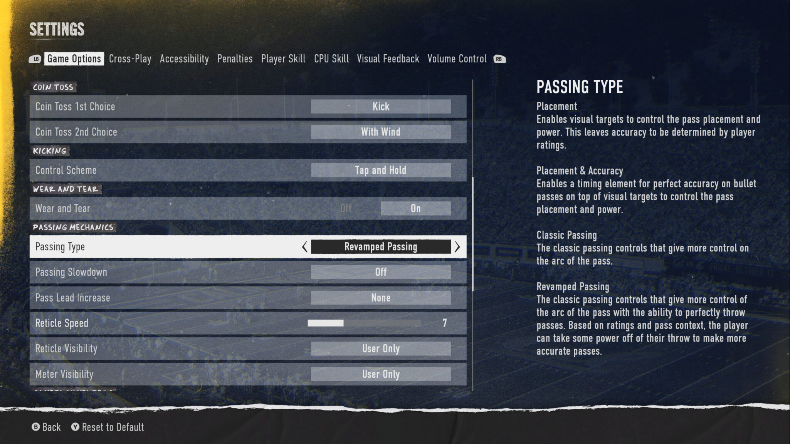Select the Volume Control tab
The width and height of the screenshot is (790, 444).
point(457,58)
